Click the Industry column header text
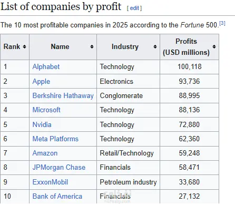Image resolution: width=235 pixels, height=204 pixels. click(x=125, y=47)
